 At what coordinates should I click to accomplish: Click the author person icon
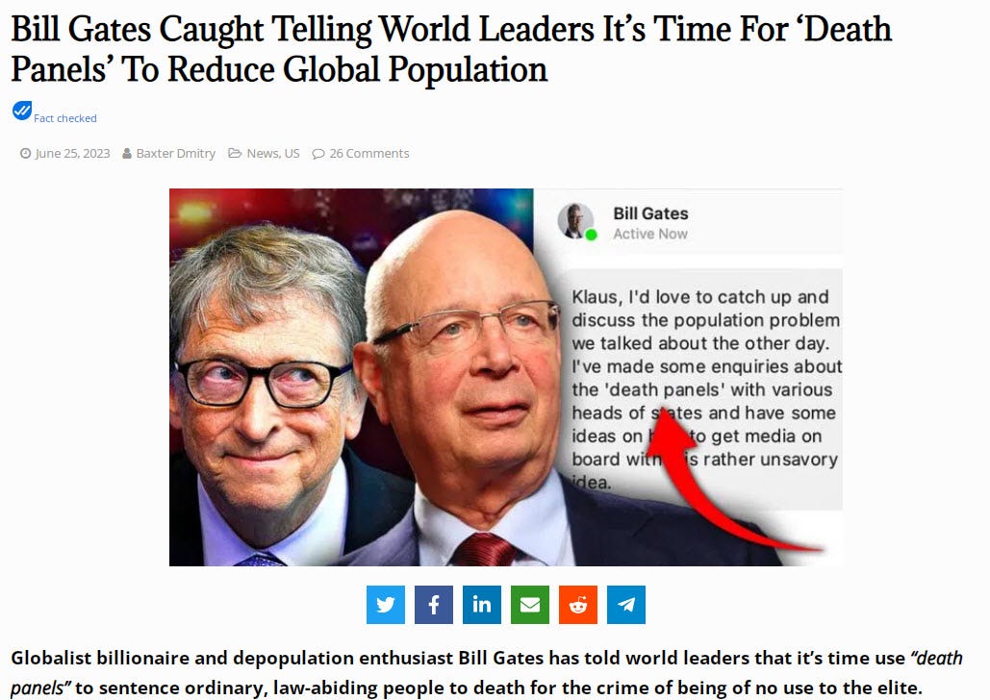click(x=127, y=154)
